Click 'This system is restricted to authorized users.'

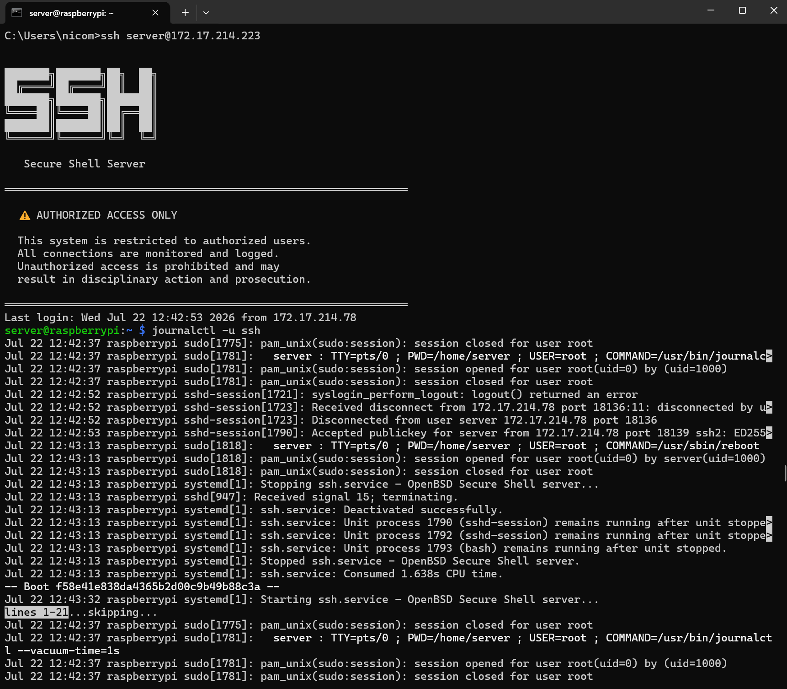pos(164,241)
